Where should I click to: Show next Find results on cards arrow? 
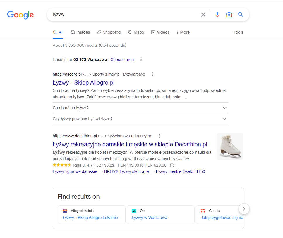pos(244,209)
